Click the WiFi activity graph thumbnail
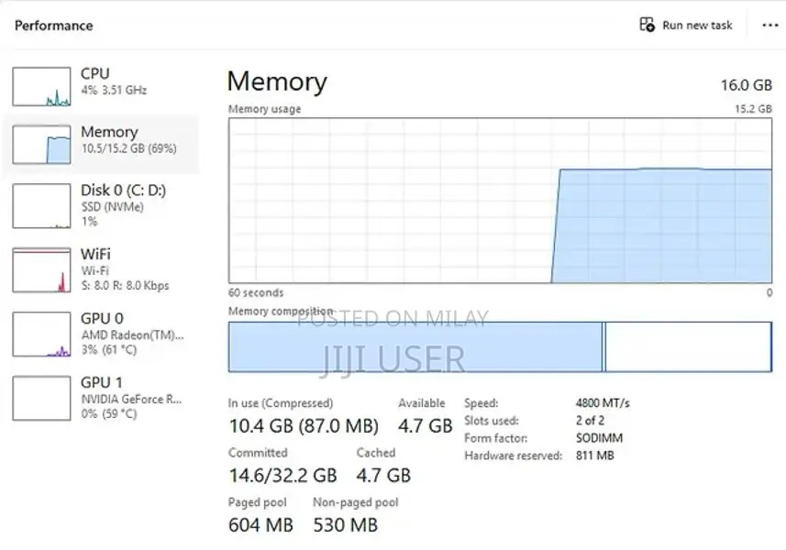Viewport: 786px width, 550px height. pyautogui.click(x=41, y=270)
